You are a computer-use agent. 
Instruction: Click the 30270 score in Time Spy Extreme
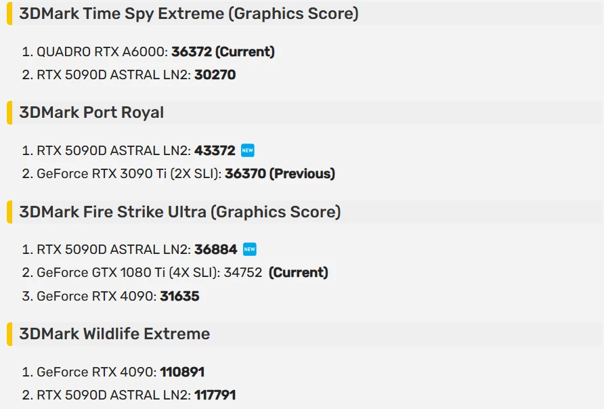click(215, 74)
